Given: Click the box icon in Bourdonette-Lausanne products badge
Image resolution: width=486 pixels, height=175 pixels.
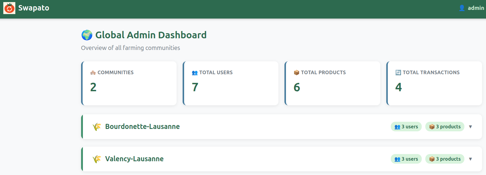Looking at the screenshot, I should coord(432,127).
